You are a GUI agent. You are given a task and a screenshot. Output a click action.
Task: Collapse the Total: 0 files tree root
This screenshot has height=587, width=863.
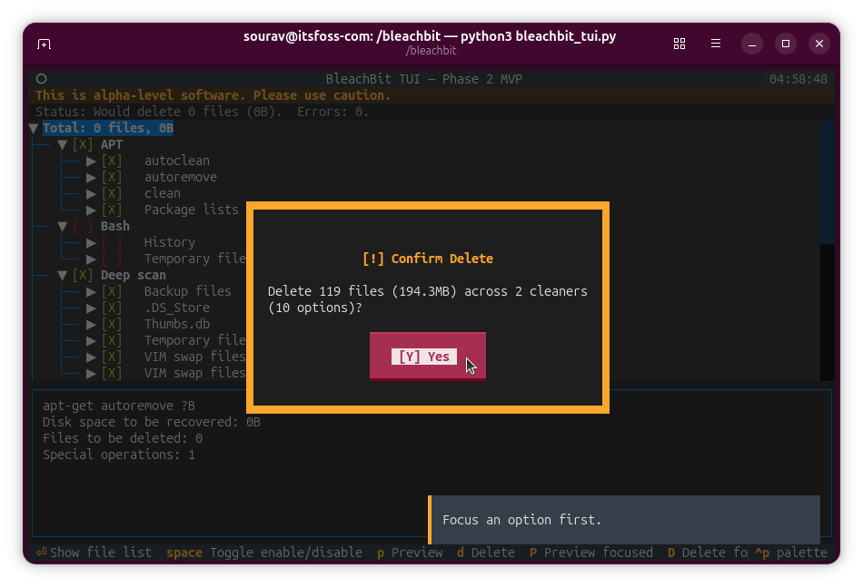pos(33,128)
